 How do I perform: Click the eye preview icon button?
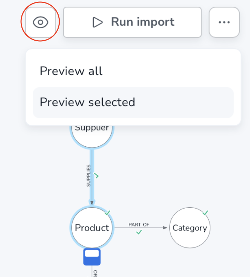[x=40, y=22]
